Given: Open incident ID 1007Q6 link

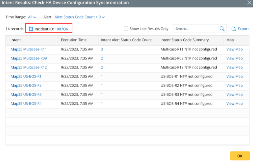Looking at the screenshot, I should pos(61,29).
